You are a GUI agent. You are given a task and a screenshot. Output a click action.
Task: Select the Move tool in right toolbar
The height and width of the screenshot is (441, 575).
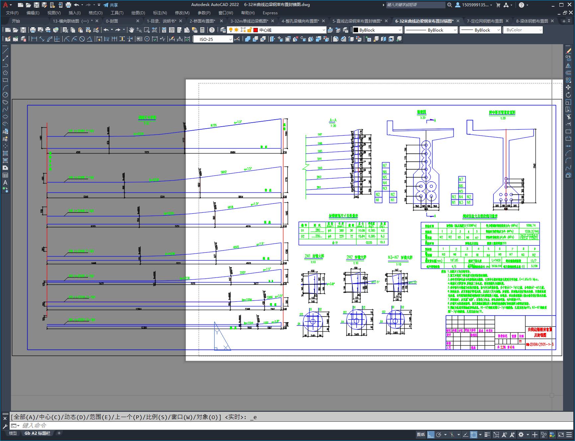[x=568, y=87]
